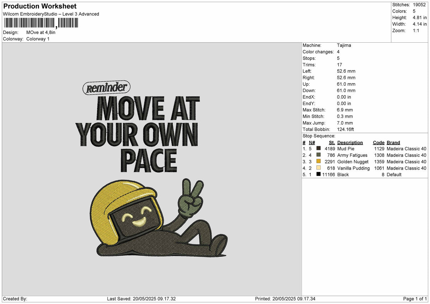
Task: Click the Brand column header
Action: tap(393, 142)
